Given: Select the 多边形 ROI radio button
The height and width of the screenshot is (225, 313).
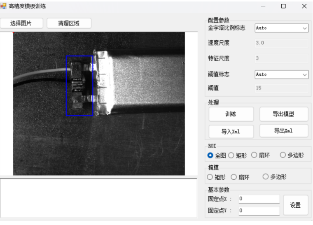Looking at the screenshot, I should coord(283,155).
